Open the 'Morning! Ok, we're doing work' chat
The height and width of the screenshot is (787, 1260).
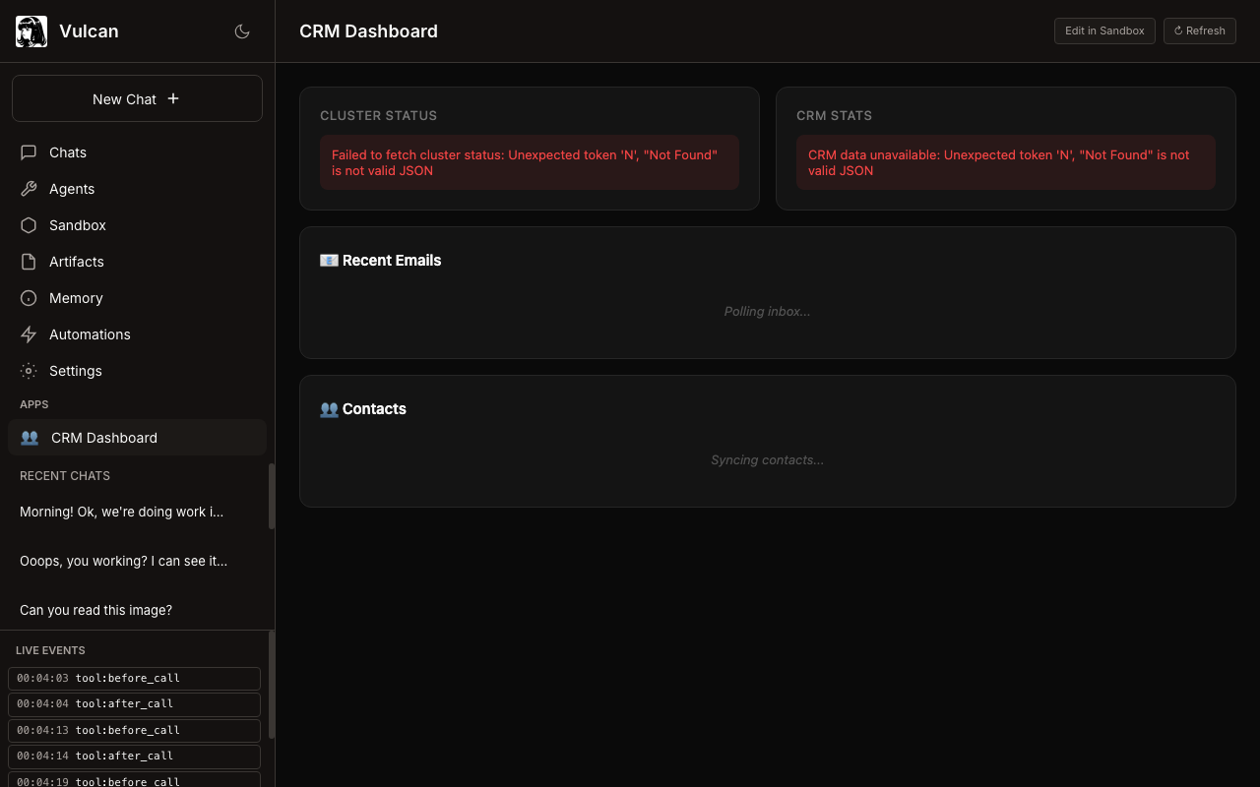coord(122,512)
